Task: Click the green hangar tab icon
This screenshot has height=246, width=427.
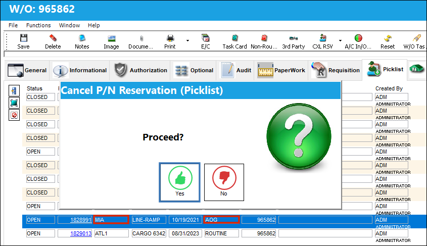Action: pyautogui.click(x=417, y=69)
